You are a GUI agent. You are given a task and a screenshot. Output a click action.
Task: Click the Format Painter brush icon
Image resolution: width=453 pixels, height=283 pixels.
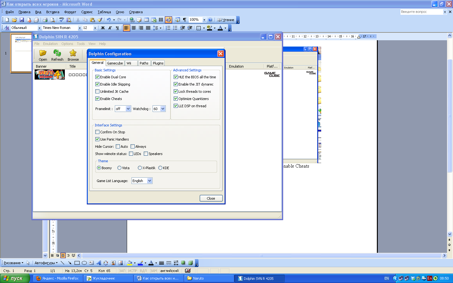pyautogui.click(x=100, y=20)
